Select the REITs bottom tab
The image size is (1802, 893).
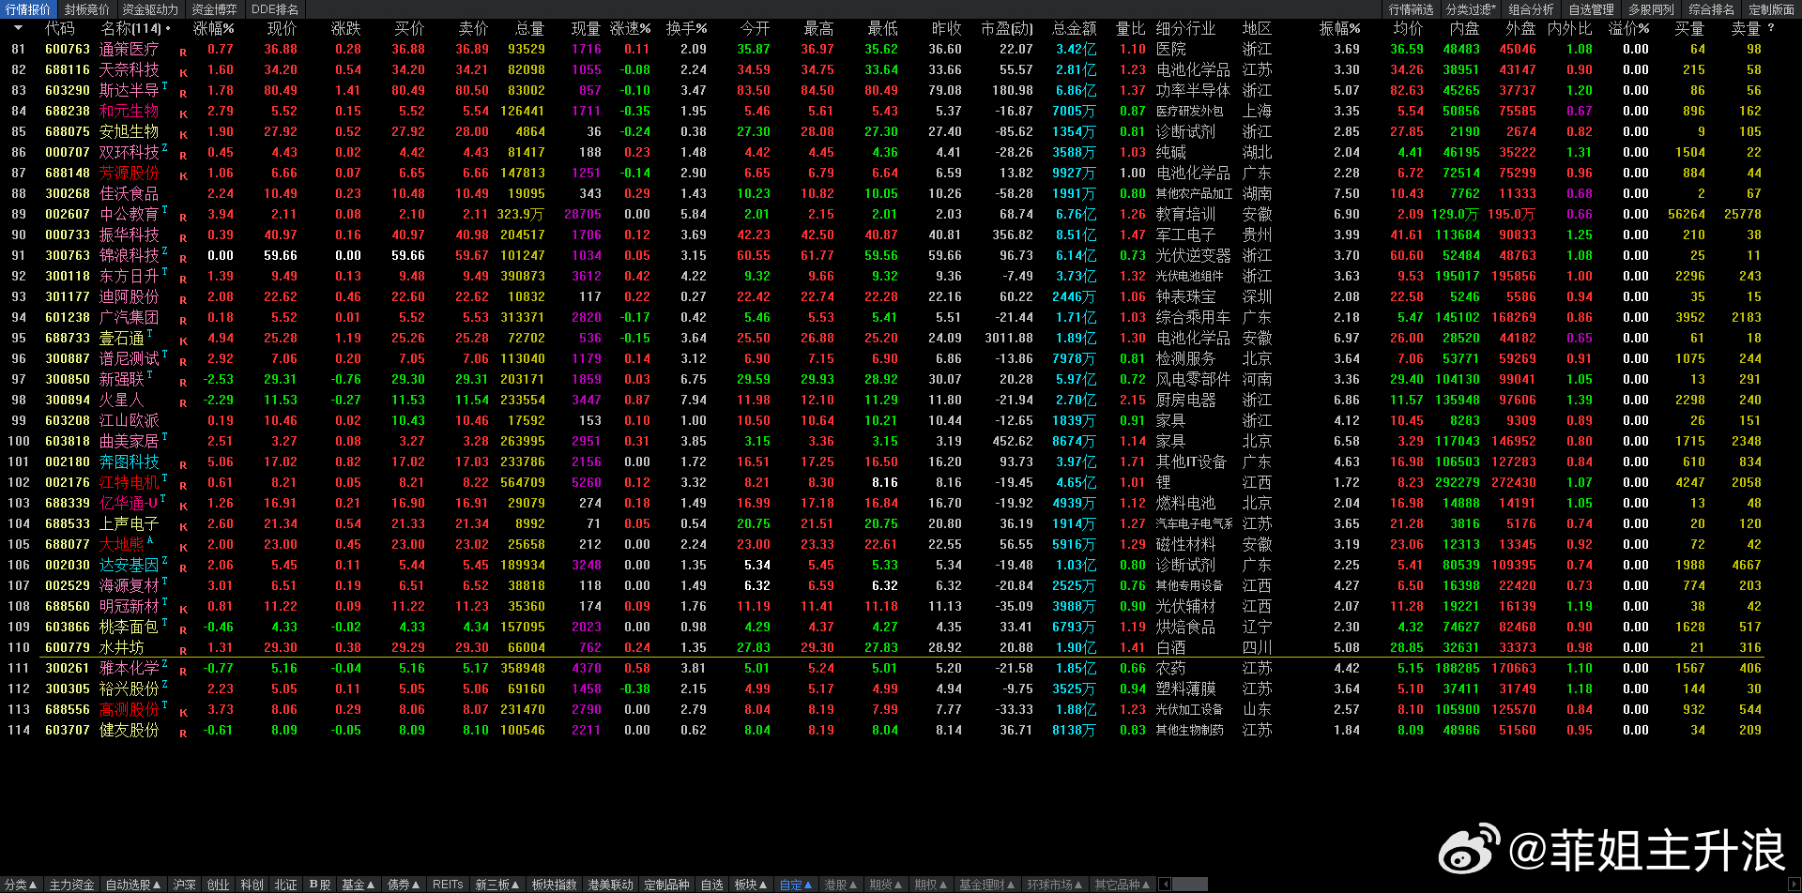point(448,885)
